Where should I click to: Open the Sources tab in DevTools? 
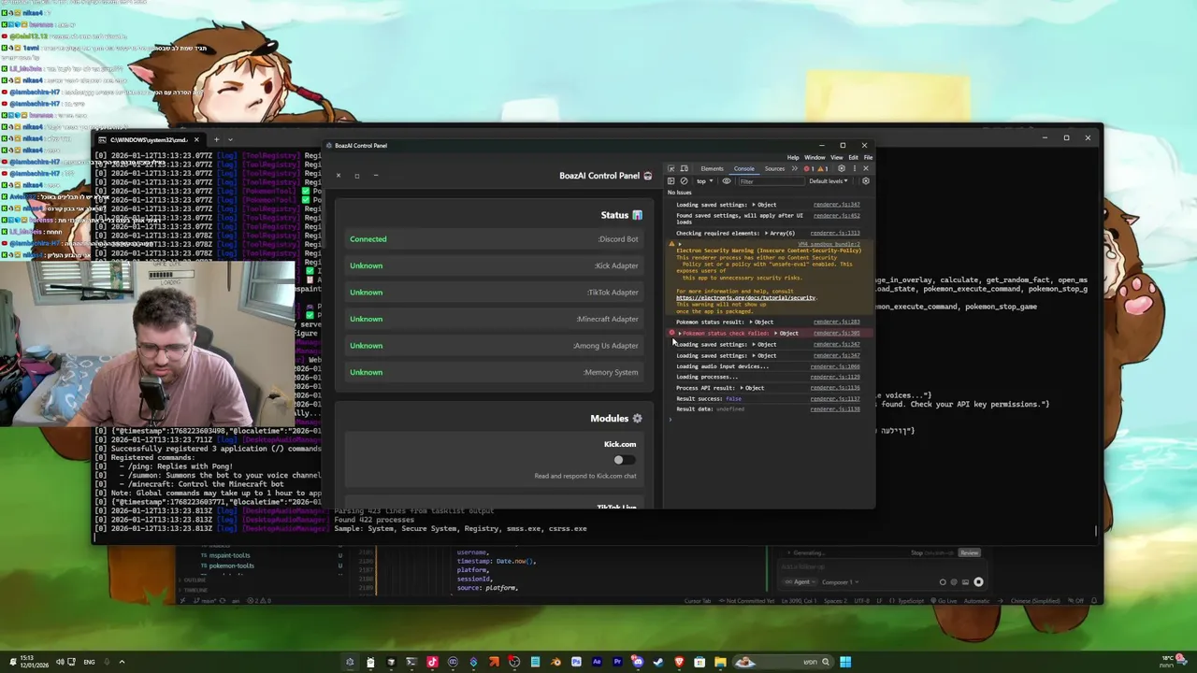pyautogui.click(x=774, y=168)
